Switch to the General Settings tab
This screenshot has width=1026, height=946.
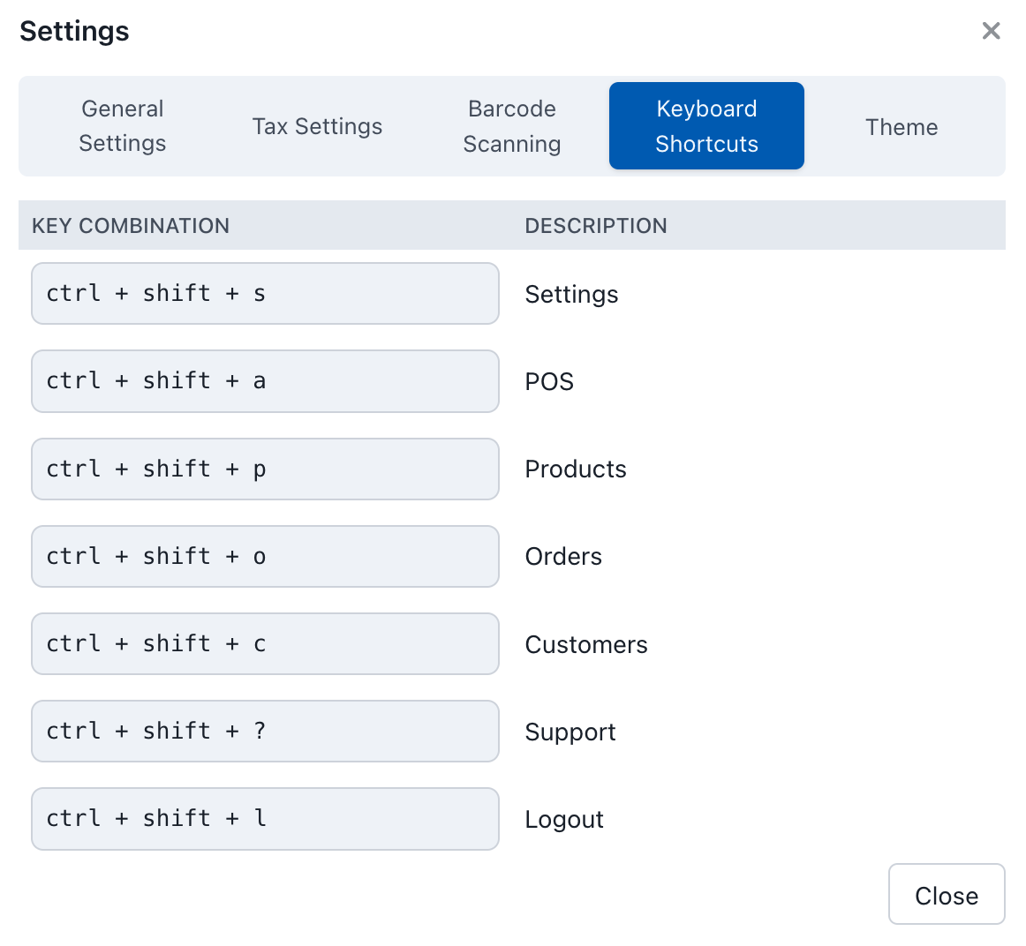[x=122, y=125]
